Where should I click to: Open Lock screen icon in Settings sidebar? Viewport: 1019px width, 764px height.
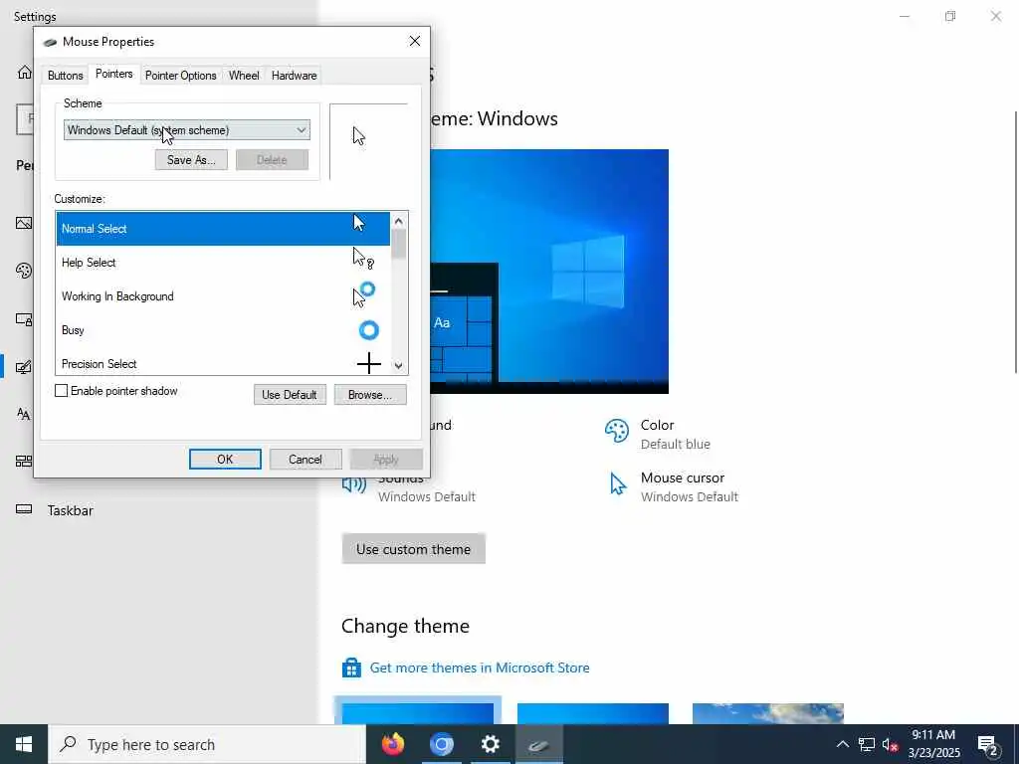tap(24, 319)
